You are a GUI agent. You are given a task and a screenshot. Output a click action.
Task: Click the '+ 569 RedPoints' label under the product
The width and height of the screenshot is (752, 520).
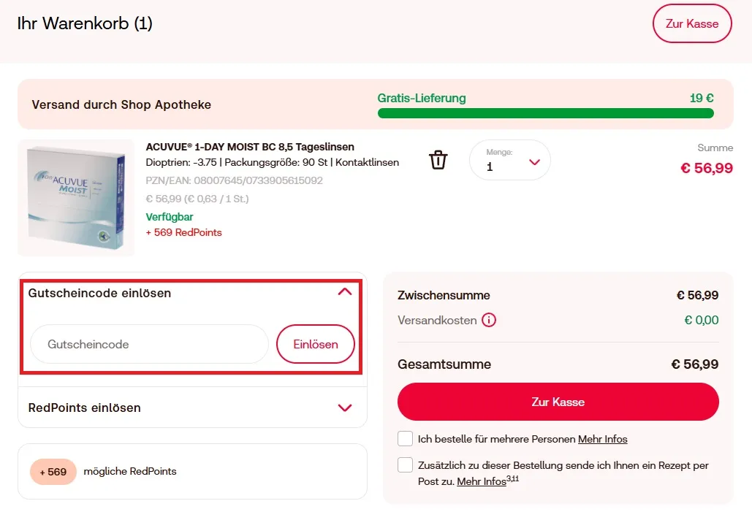point(183,232)
